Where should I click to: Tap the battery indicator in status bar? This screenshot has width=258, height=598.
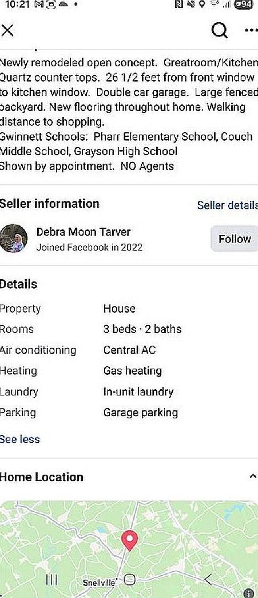[x=243, y=4]
